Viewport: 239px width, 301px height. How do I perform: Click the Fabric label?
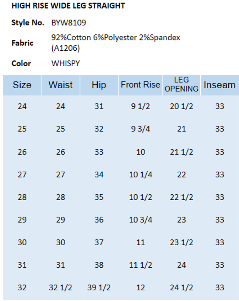(x=22, y=43)
